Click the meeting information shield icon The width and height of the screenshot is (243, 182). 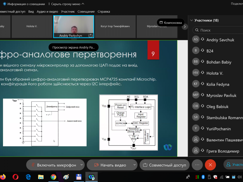tap(4, 4)
